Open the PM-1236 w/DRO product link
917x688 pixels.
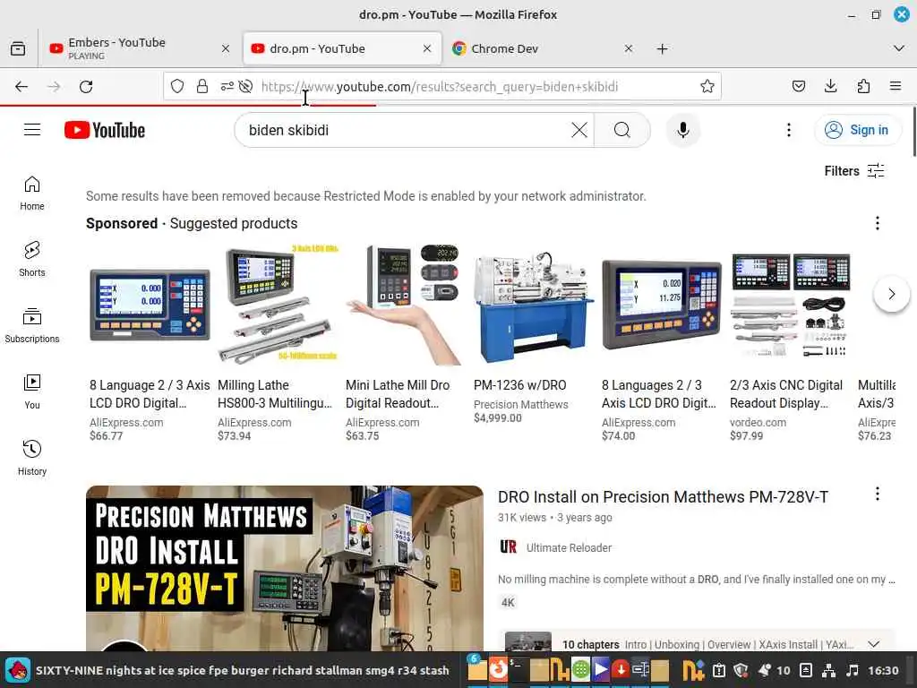[x=520, y=385]
